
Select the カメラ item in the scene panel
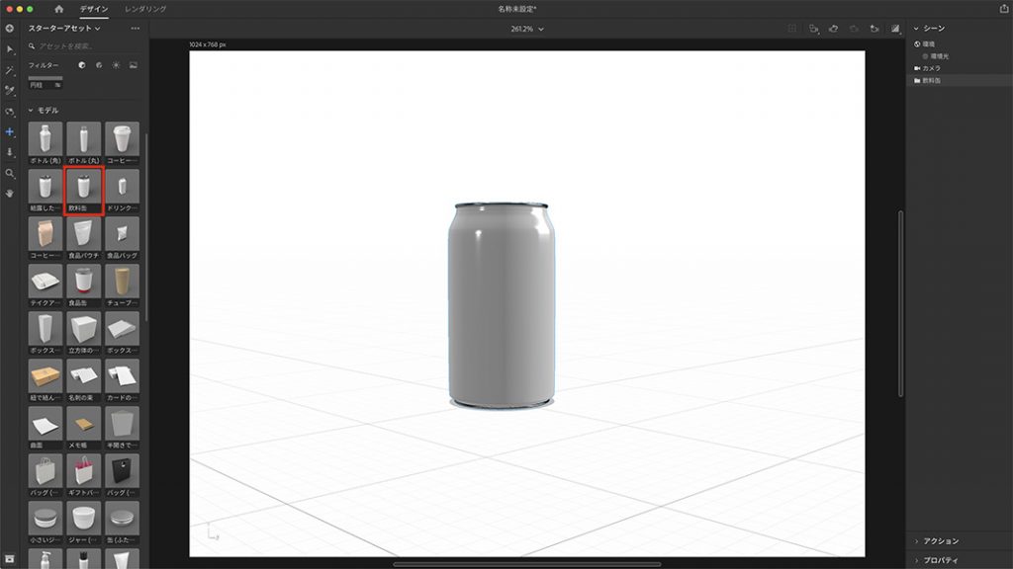point(931,68)
